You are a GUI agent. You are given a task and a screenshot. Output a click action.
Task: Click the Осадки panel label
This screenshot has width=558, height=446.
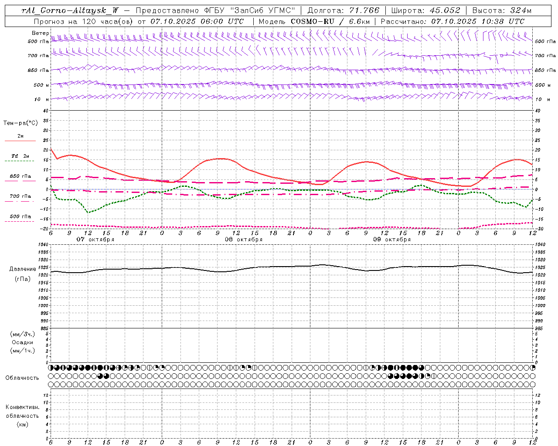click(x=23, y=342)
